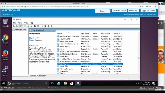The width and height of the screenshot is (165, 93).
Task: Open the Help menu in Services
Action: coord(31,23)
